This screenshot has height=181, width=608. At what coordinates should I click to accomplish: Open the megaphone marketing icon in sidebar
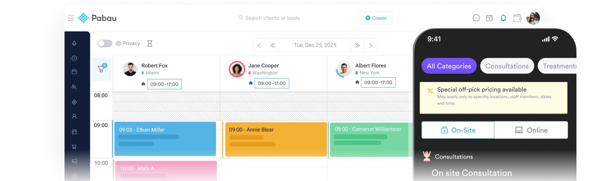point(74,161)
